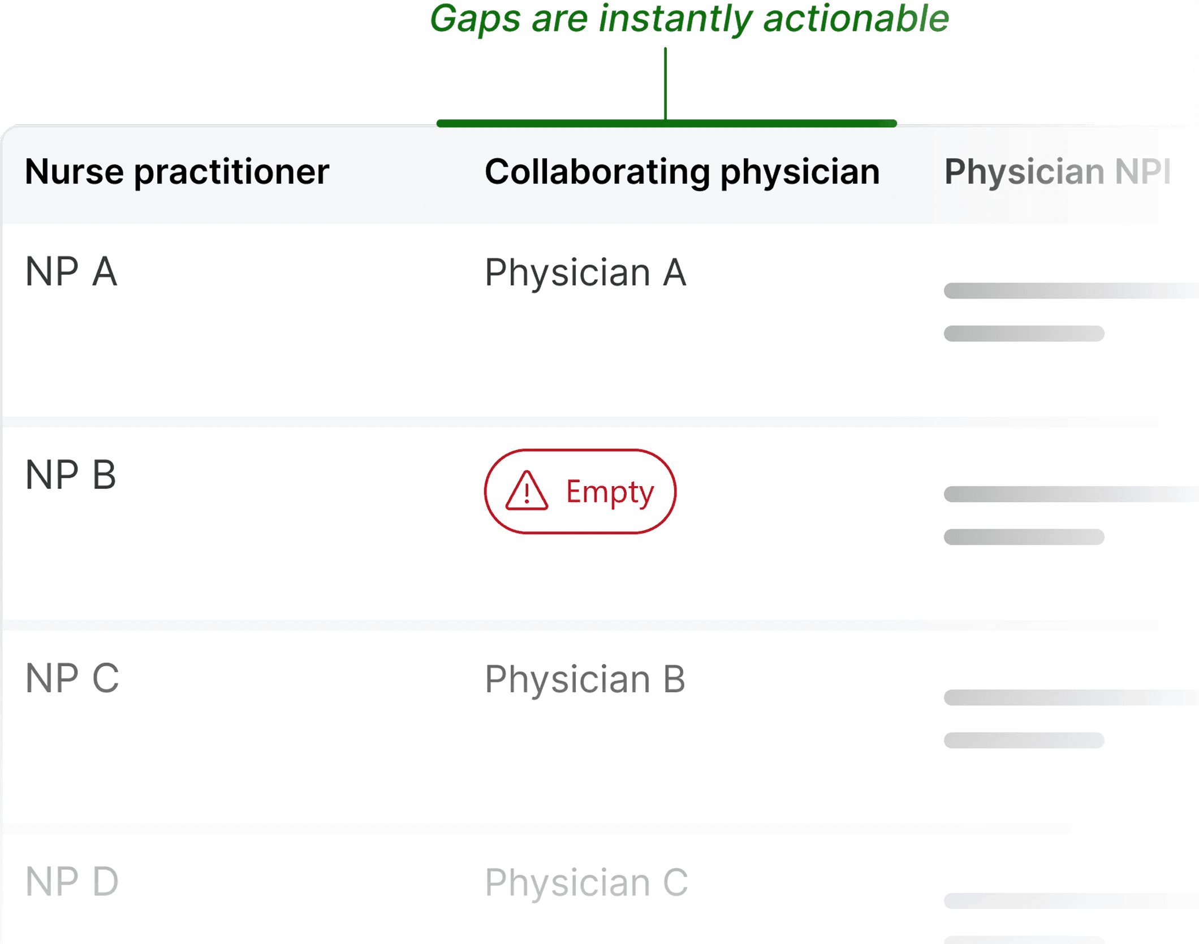Click the Physician C cell
Image resolution: width=1199 pixels, height=944 pixels.
pyautogui.click(x=586, y=882)
